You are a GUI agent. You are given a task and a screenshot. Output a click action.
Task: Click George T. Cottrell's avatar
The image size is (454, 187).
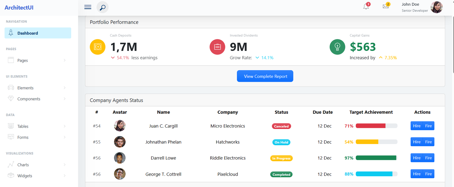coord(120,174)
